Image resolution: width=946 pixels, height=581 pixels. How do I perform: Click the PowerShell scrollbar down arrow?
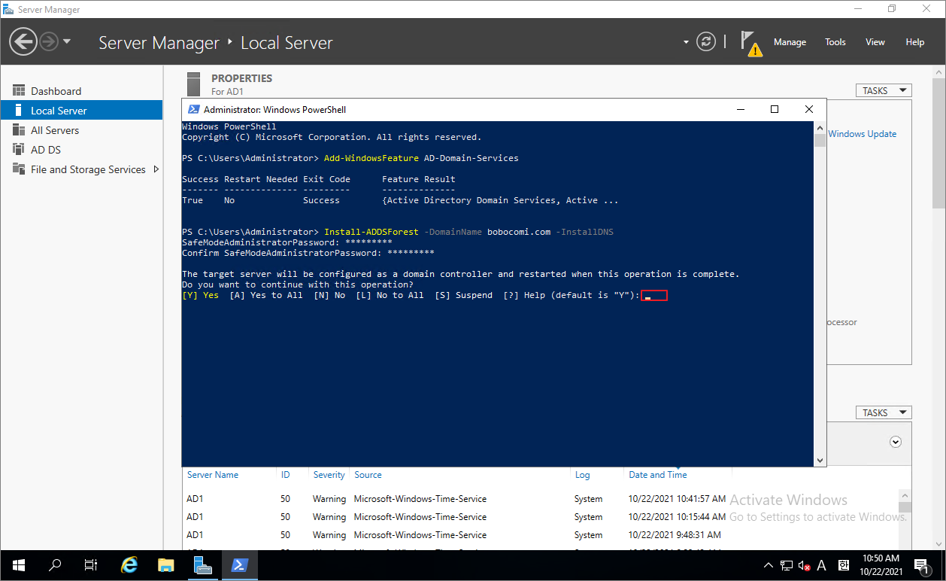point(820,461)
